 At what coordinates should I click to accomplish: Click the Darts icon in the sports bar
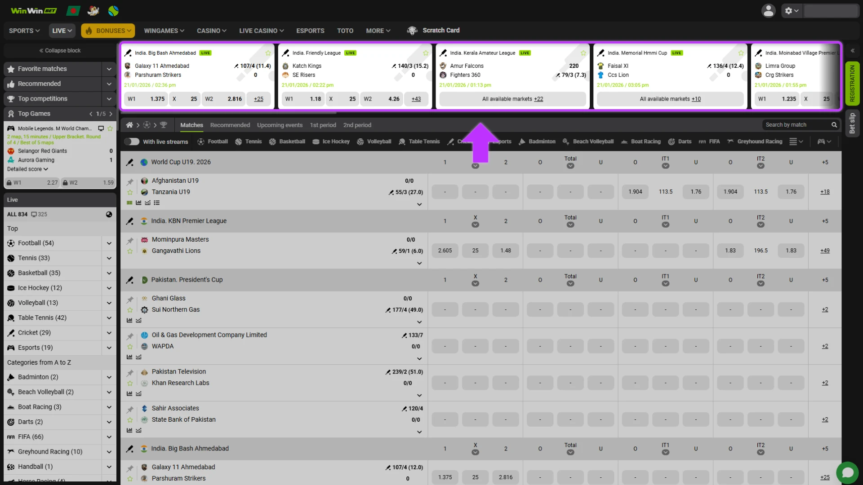[672, 141]
